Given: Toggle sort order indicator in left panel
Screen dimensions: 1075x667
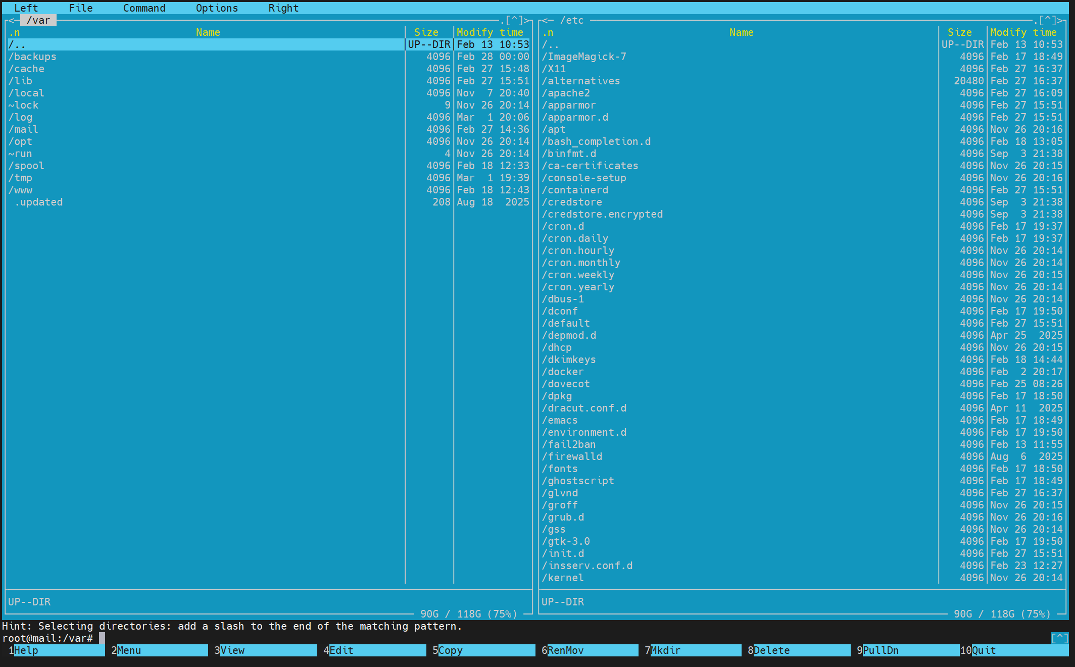Looking at the screenshot, I should 14,33.
